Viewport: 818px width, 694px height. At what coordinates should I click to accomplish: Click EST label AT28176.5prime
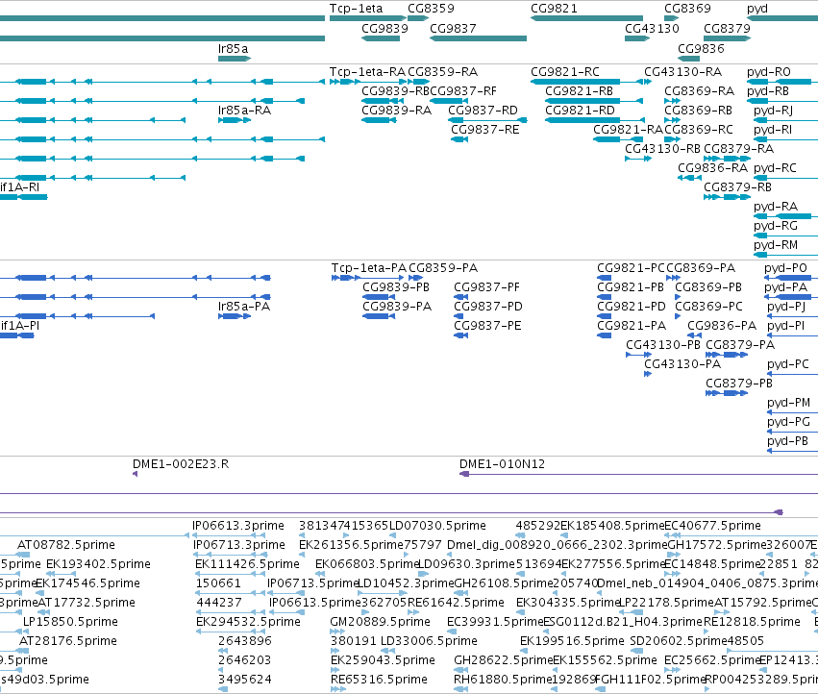click(x=68, y=641)
